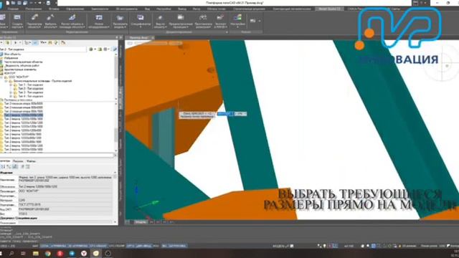Click the Модель layout tab below the viewport

[141, 222]
